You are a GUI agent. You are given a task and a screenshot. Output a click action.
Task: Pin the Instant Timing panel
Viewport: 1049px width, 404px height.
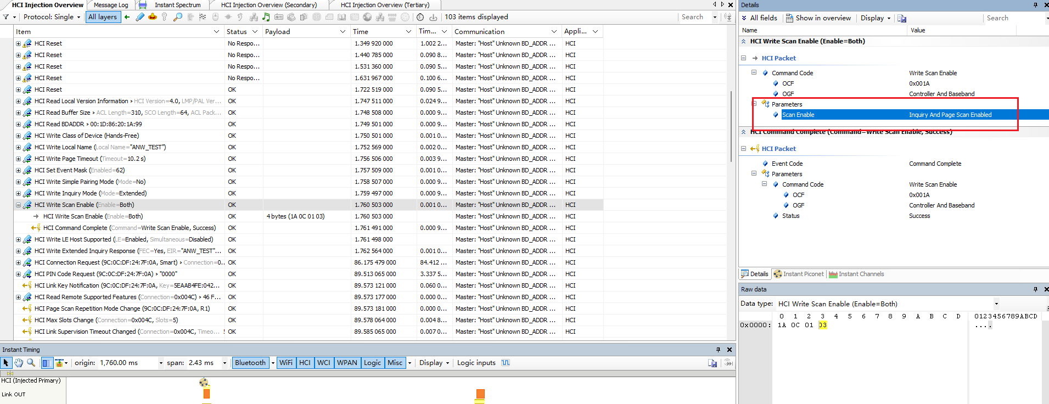718,350
